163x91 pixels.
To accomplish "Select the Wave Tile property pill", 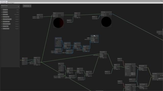I will (6, 26).
